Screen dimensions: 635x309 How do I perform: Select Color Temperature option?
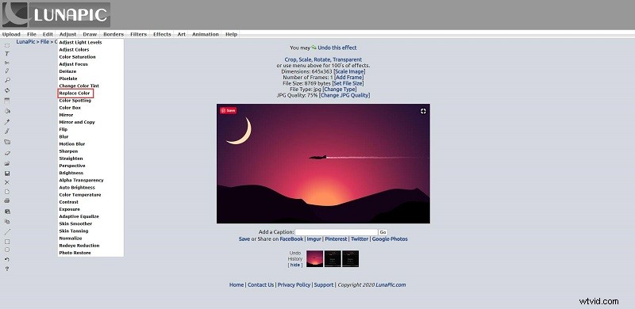pyautogui.click(x=80, y=195)
